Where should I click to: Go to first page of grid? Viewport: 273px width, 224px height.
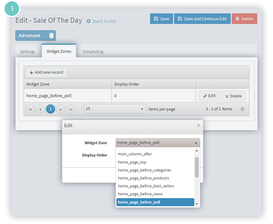30,109
